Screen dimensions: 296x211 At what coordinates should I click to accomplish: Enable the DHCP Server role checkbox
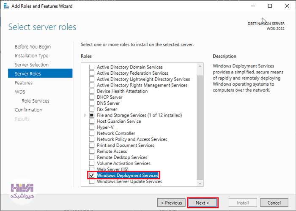(x=92, y=97)
